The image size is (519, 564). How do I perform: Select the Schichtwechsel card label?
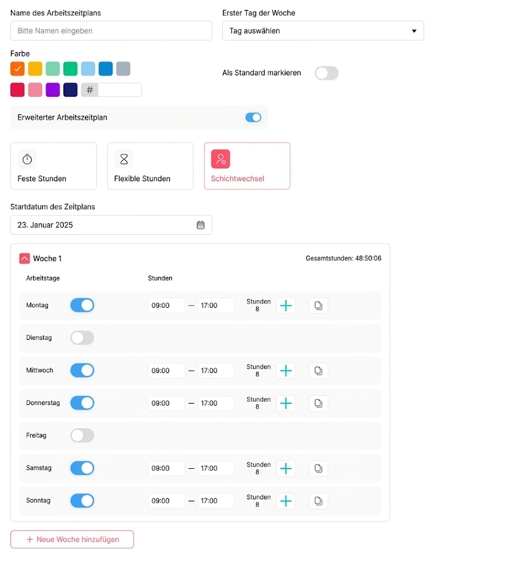click(x=238, y=179)
